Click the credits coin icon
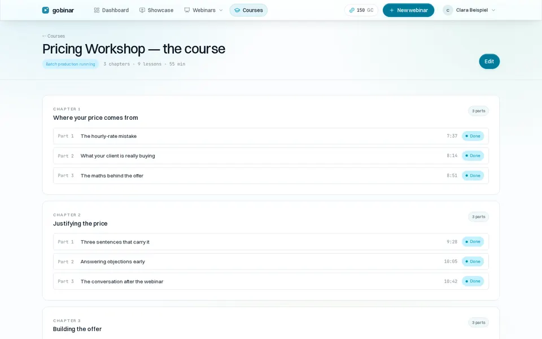Viewport: 542px width, 339px height. (x=352, y=10)
